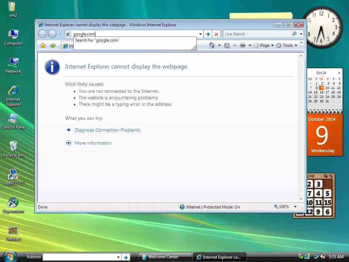Select the Control Panel desktop icon
The height and width of the screenshot is (262, 349).
coord(13,121)
